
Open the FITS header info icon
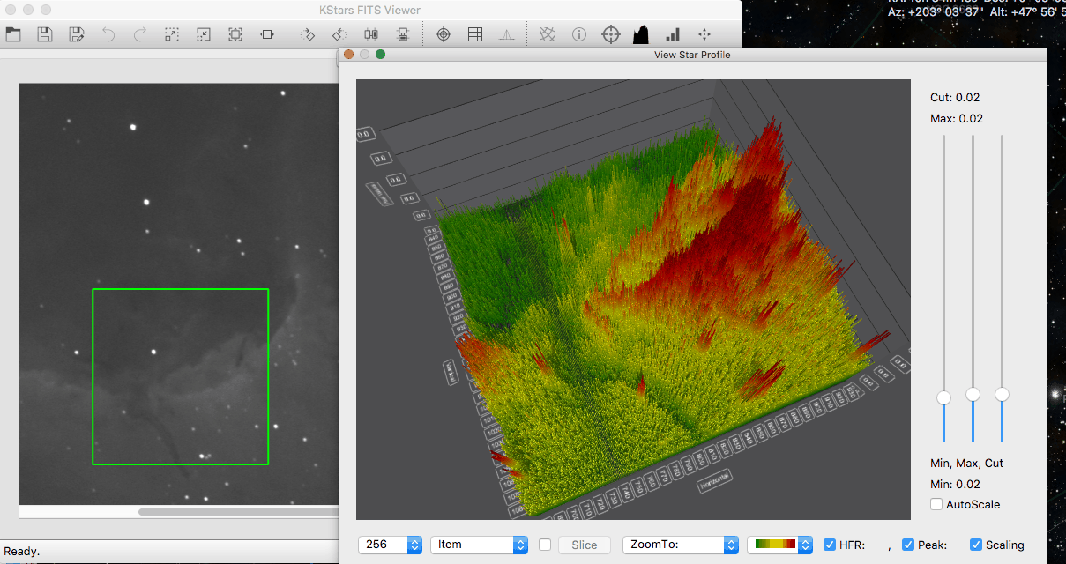pos(579,34)
